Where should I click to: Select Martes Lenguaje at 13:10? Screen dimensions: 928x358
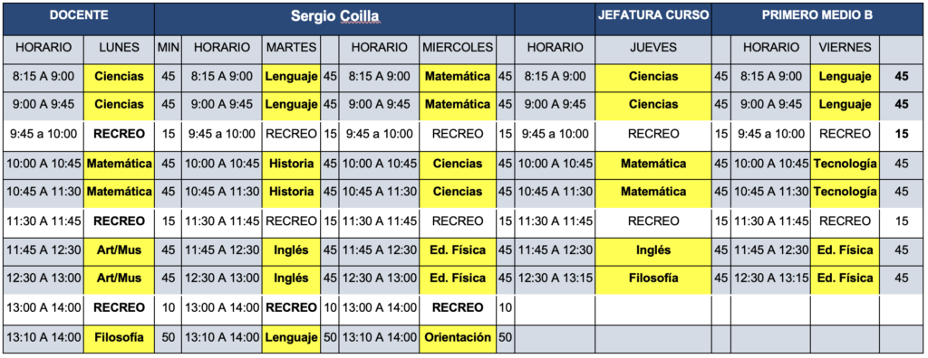[x=291, y=338]
